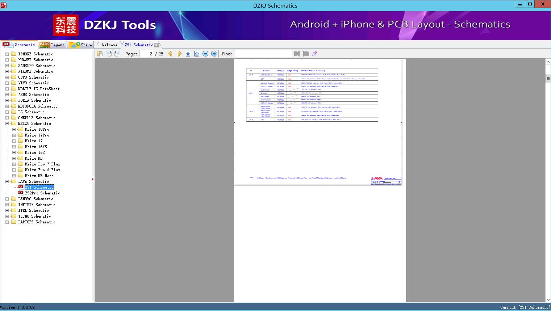Zoom out with the minus icon
Viewport: 551px width, 311px height.
[205, 54]
